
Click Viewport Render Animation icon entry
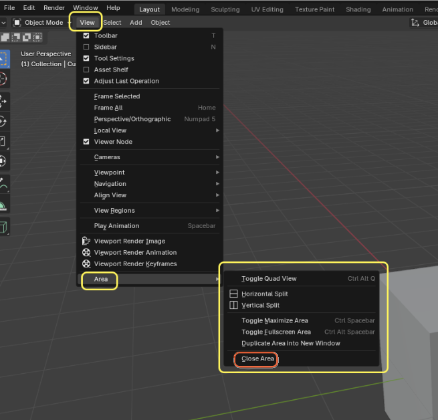[x=86, y=252]
